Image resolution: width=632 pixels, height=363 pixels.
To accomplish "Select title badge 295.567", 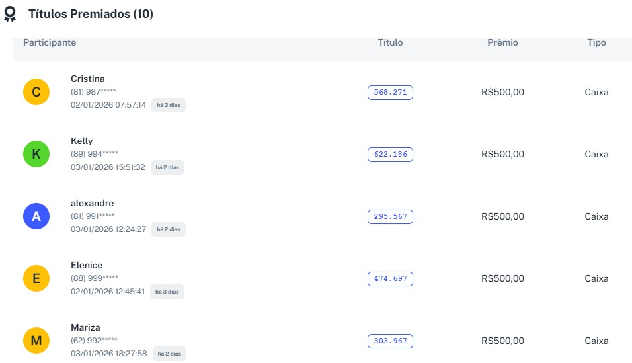I will click(x=390, y=217).
